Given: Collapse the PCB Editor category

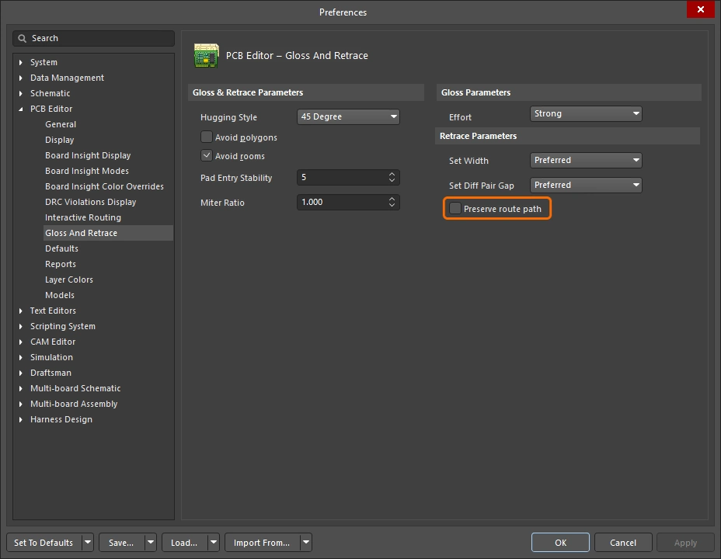Looking at the screenshot, I should point(20,109).
